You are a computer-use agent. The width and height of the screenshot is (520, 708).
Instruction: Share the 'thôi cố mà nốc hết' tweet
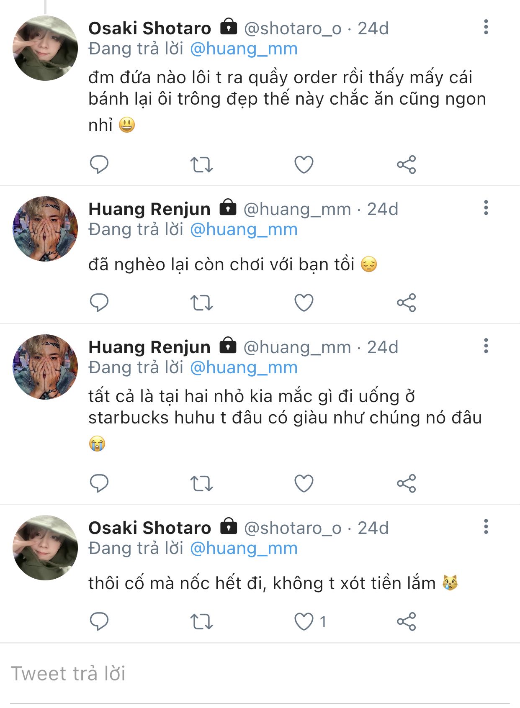coord(406,621)
